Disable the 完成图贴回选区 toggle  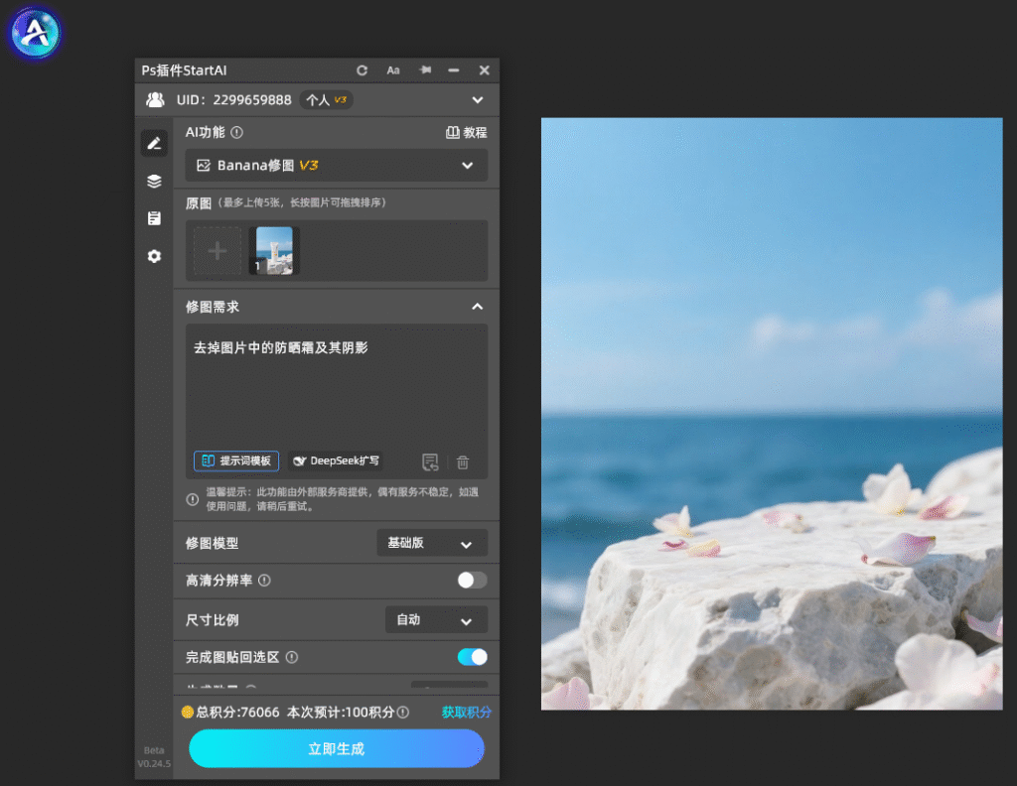pyautogui.click(x=472, y=657)
